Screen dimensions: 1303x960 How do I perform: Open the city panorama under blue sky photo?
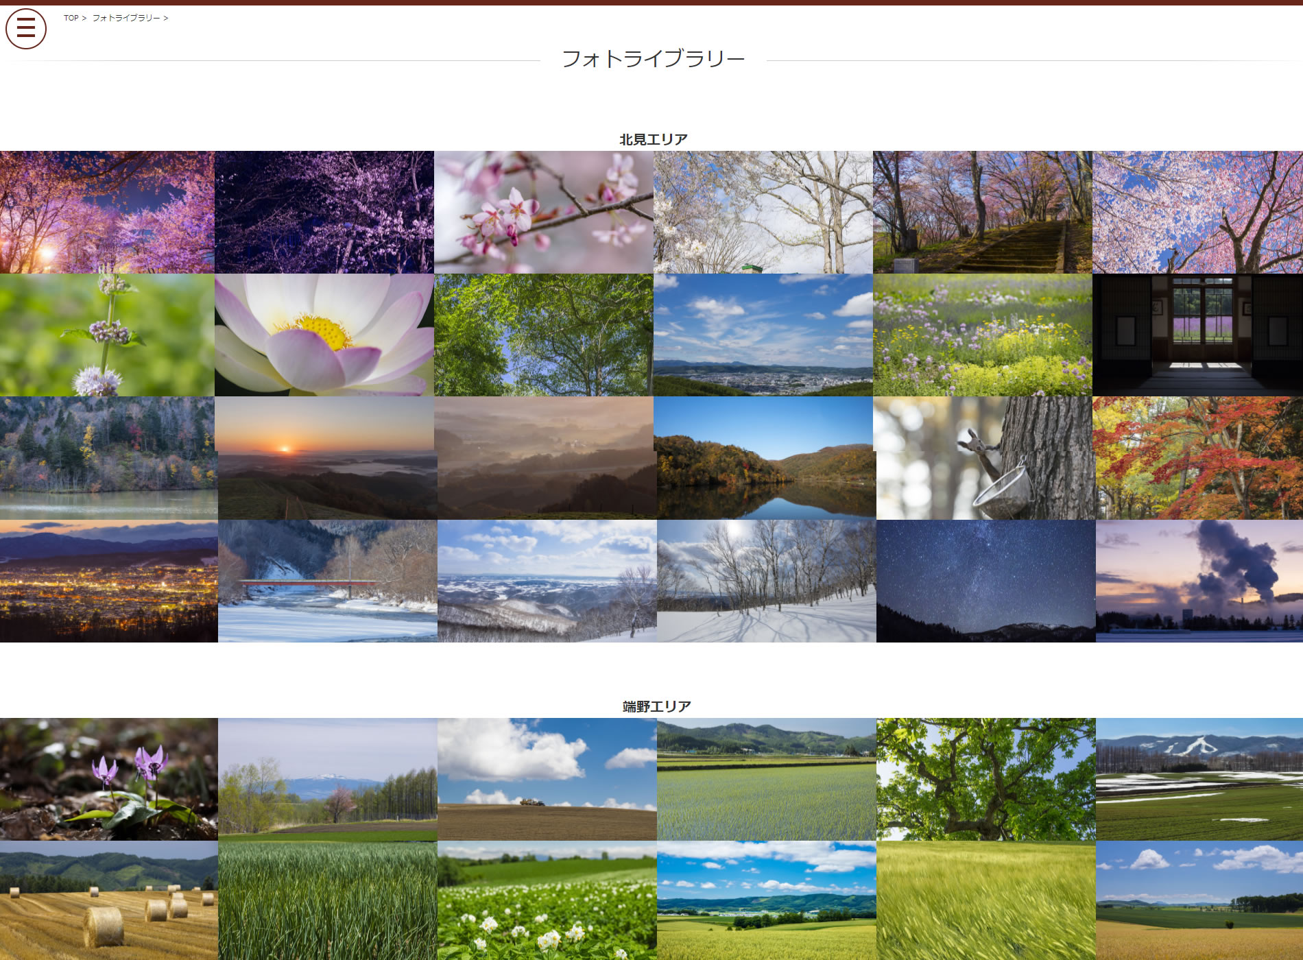[763, 335]
